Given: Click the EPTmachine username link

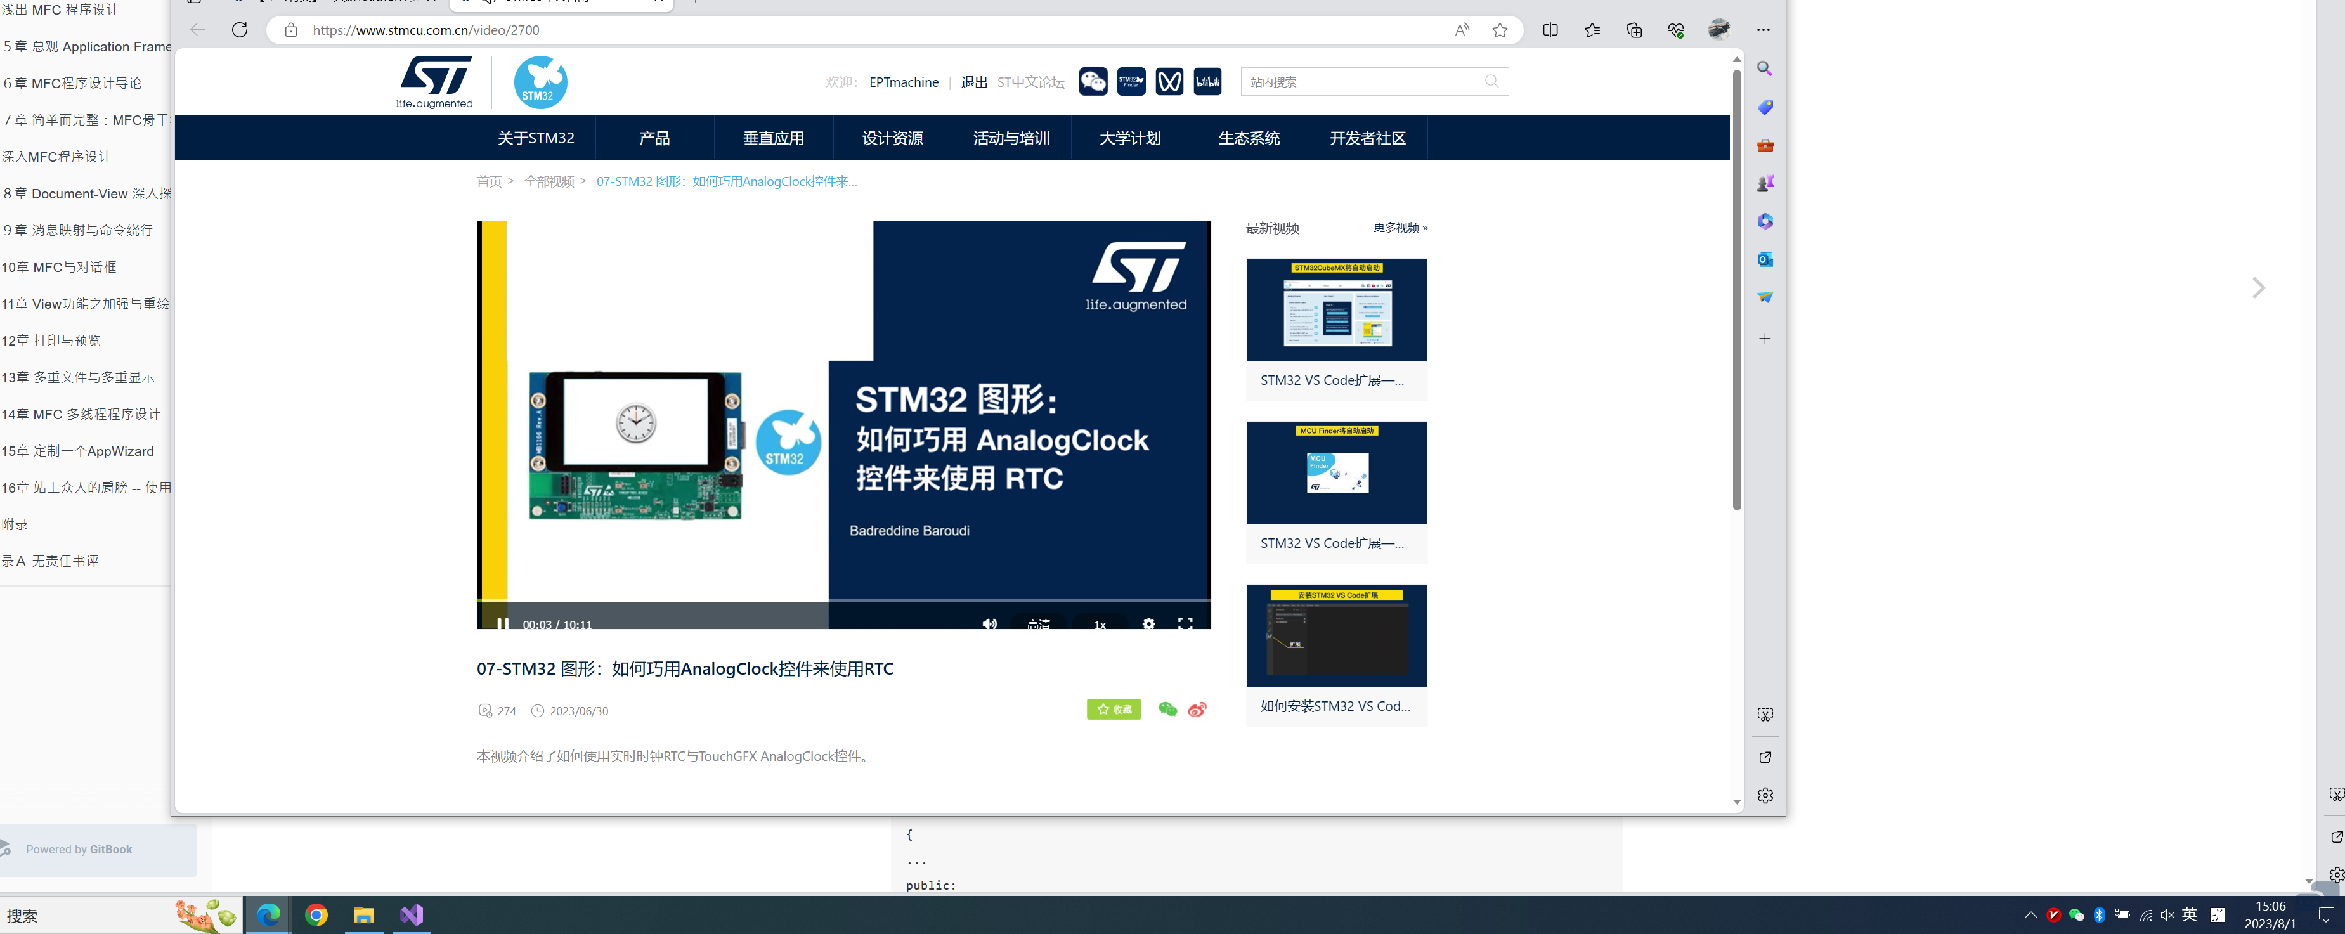Looking at the screenshot, I should pos(903,82).
